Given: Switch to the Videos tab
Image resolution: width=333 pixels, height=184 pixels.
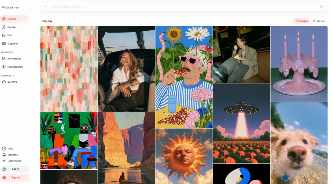Looking at the screenshot, I should [319, 21].
